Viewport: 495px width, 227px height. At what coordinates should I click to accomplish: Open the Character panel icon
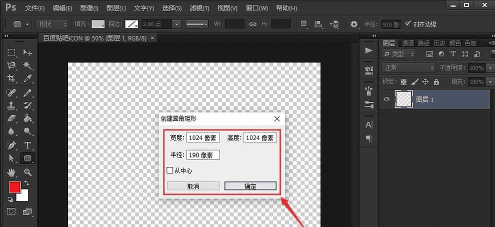pyautogui.click(x=368, y=125)
